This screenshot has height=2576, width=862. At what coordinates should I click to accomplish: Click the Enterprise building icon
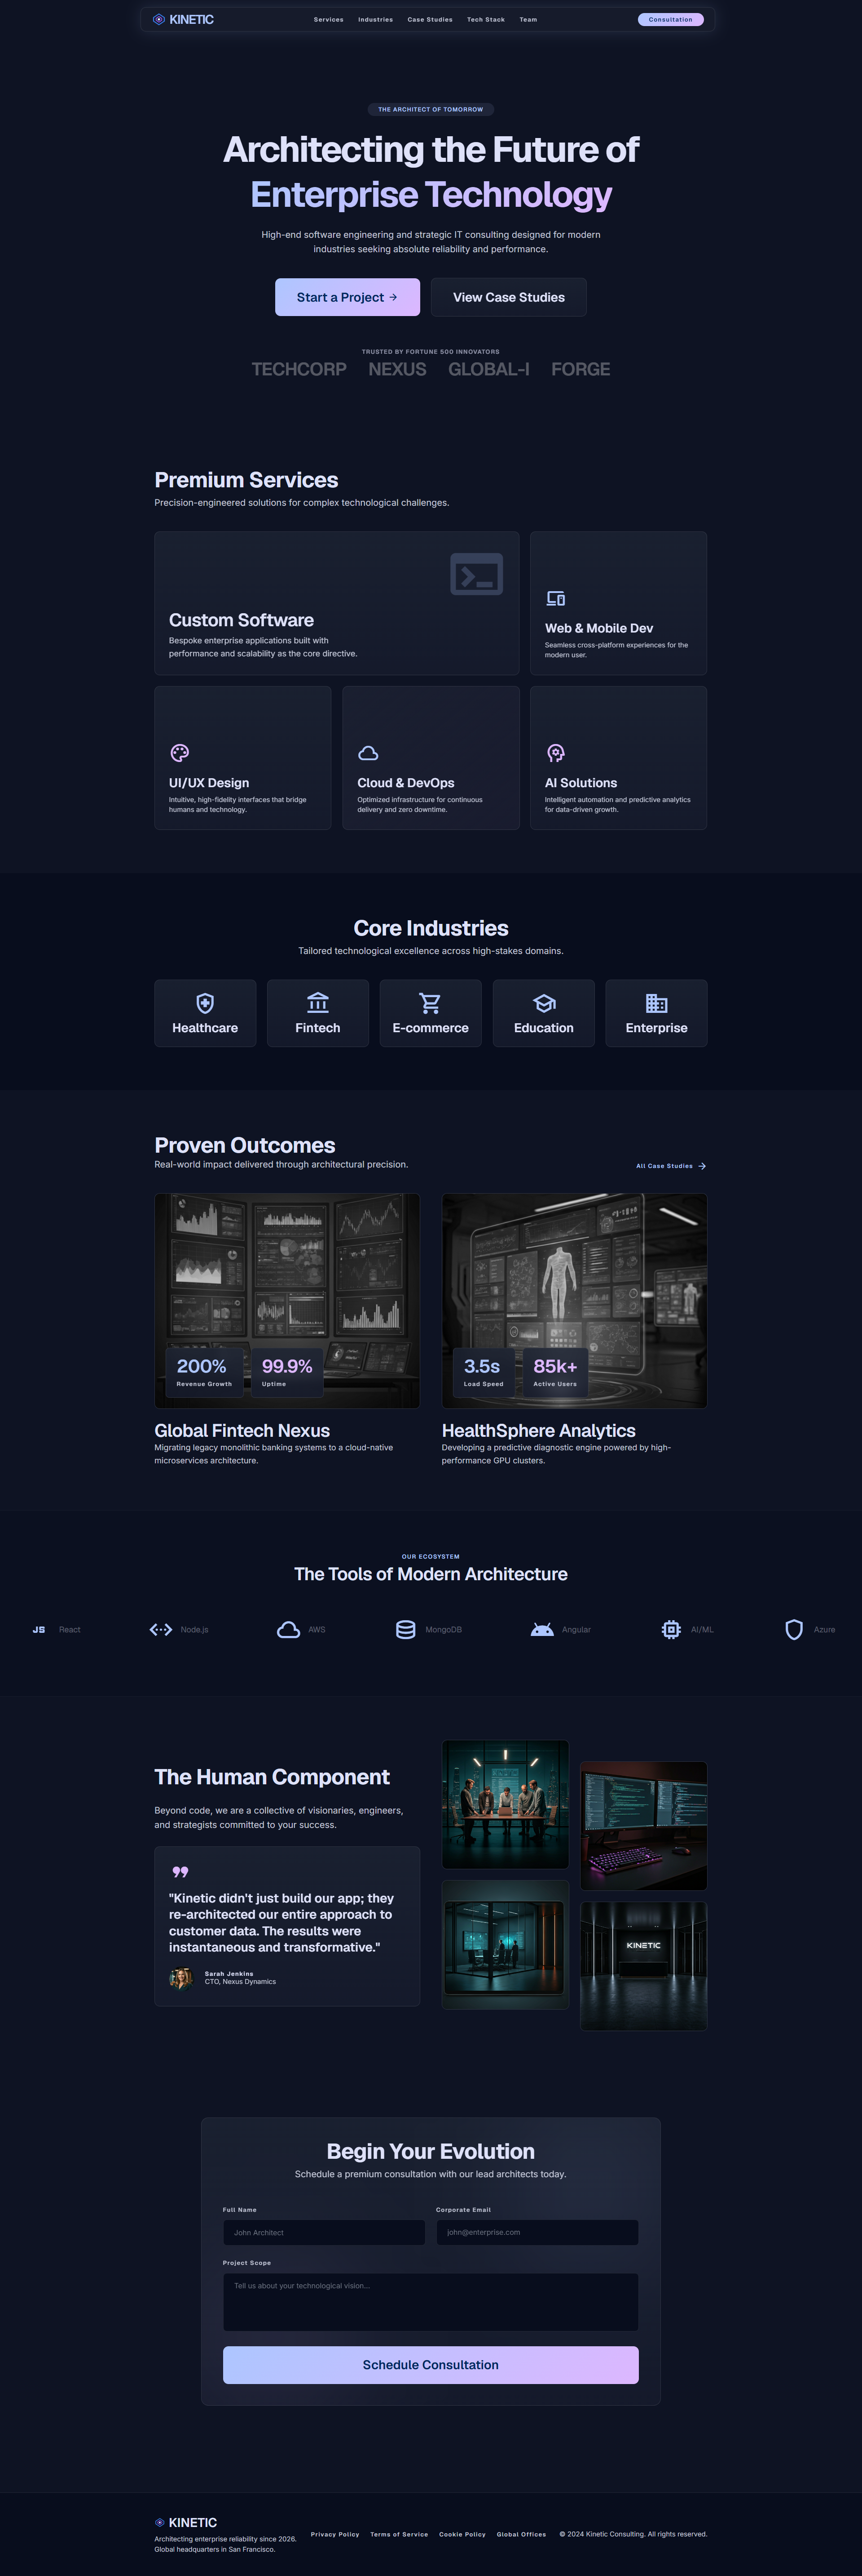(656, 1003)
